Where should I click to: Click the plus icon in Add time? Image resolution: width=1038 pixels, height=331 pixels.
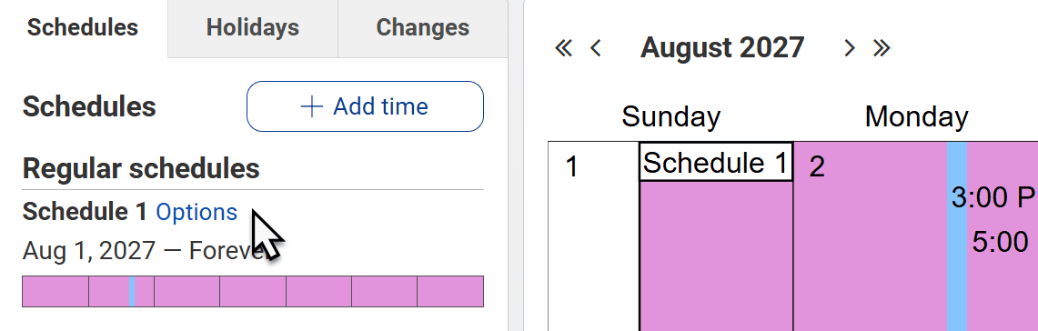coord(312,106)
